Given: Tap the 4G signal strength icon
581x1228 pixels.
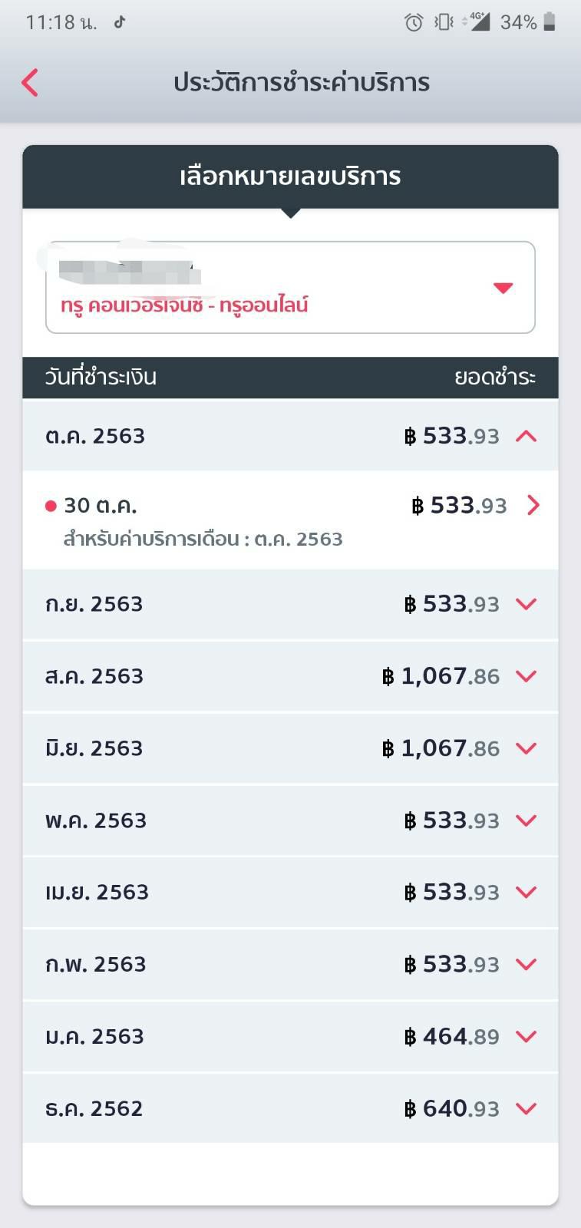Looking at the screenshot, I should (x=477, y=21).
